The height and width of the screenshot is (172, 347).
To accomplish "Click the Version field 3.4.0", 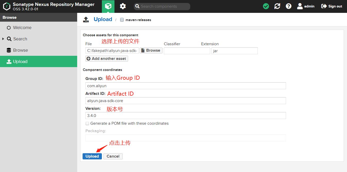I will [x=186, y=115].
